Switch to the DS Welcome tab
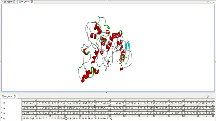216x121 pixels. pyautogui.click(x=8, y=2)
